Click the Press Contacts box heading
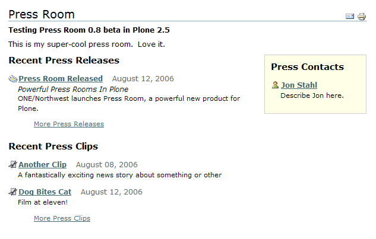Viewport: 376px width, 239px height. pos(307,67)
